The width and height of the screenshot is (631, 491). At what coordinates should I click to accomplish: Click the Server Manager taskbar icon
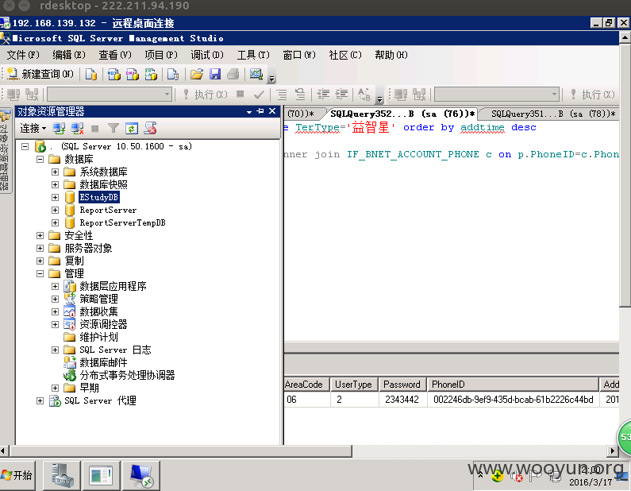pyautogui.click(x=63, y=476)
